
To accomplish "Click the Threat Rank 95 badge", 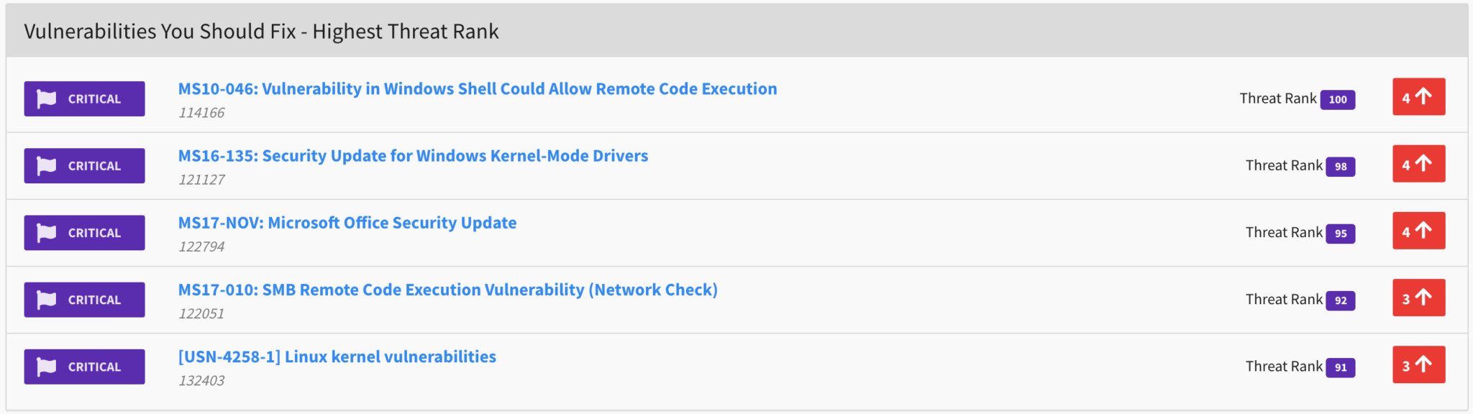I will pyautogui.click(x=1341, y=233).
